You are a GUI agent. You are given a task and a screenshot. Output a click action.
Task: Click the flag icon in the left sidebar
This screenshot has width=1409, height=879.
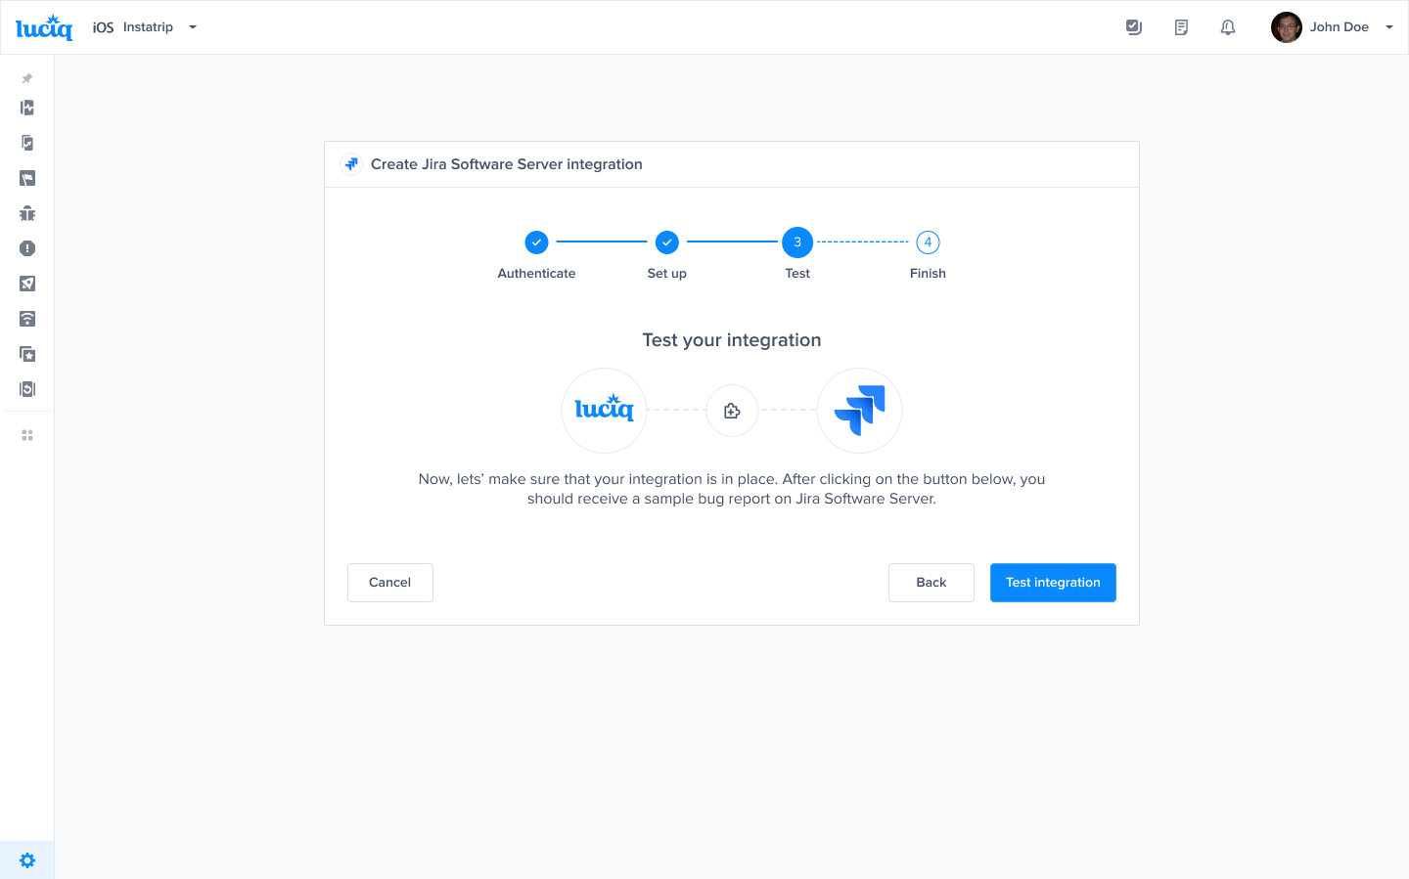(x=26, y=178)
